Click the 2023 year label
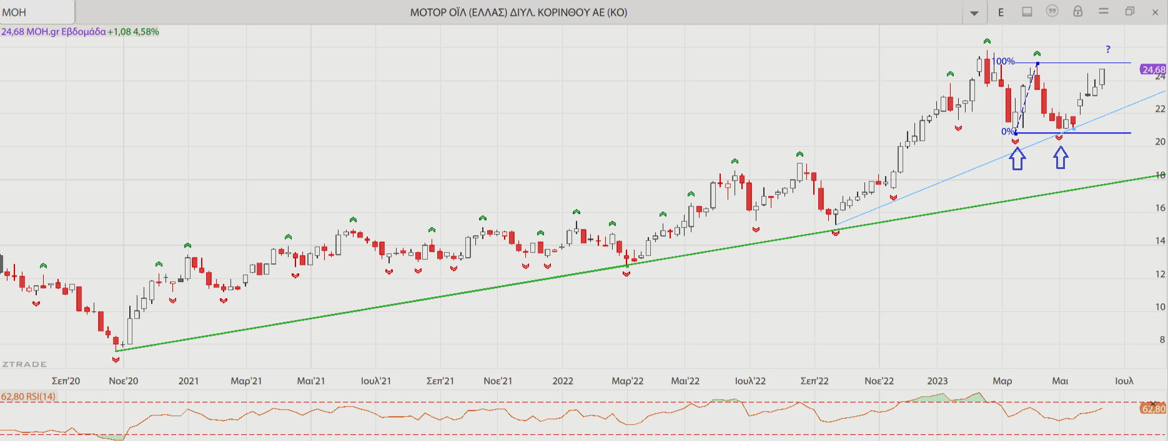Image resolution: width=1168 pixels, height=441 pixels. [x=938, y=380]
